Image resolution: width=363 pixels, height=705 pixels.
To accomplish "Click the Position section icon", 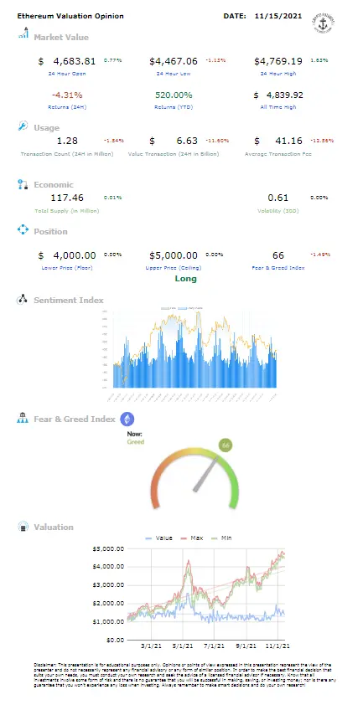I will point(23,230).
